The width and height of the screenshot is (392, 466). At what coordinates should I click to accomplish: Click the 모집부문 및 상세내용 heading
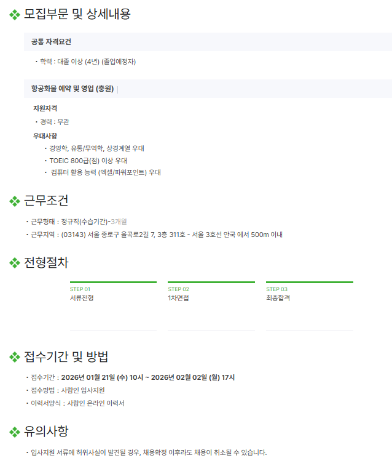77,14
